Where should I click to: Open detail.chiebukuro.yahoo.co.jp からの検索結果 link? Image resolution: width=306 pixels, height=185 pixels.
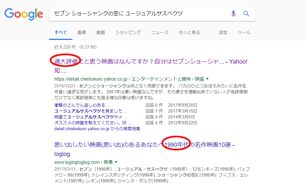97,129
